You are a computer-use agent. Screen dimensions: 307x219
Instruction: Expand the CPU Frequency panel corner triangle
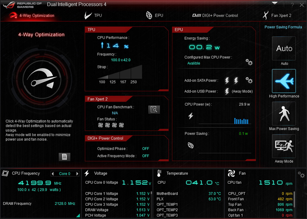(78, 216)
